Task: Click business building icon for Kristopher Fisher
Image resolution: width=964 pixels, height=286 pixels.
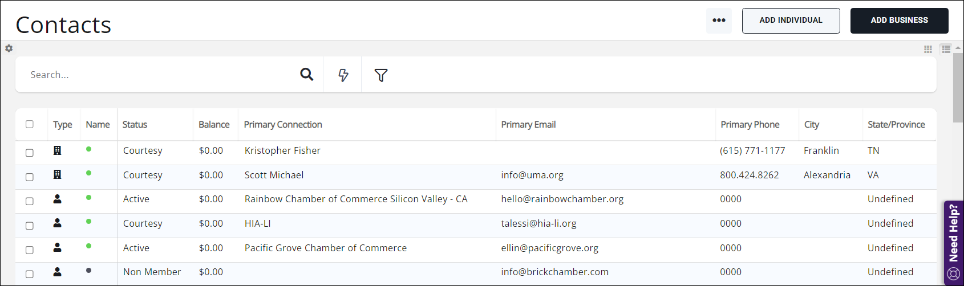Action: 57,150
